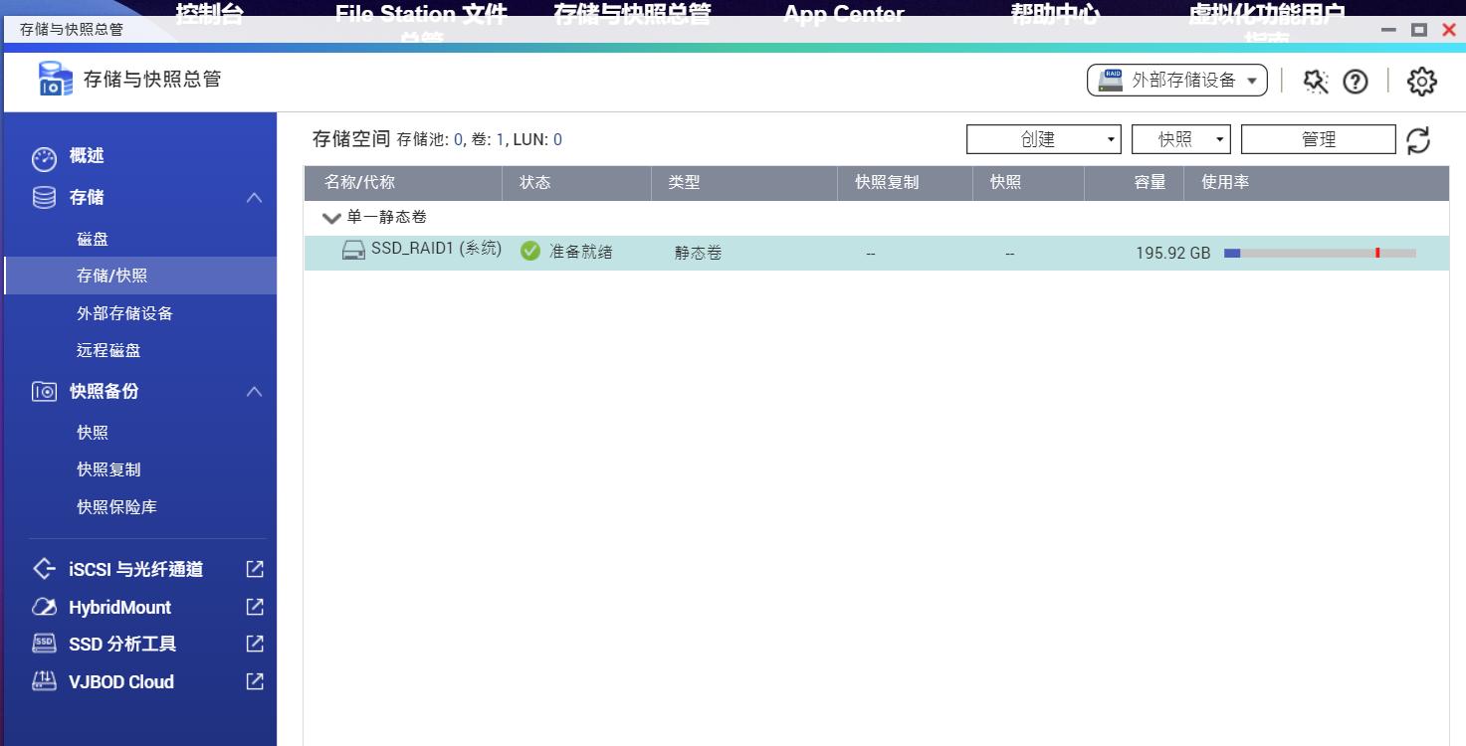Collapse the 单一静态卷 group
The height and width of the screenshot is (746, 1466).
[329, 217]
